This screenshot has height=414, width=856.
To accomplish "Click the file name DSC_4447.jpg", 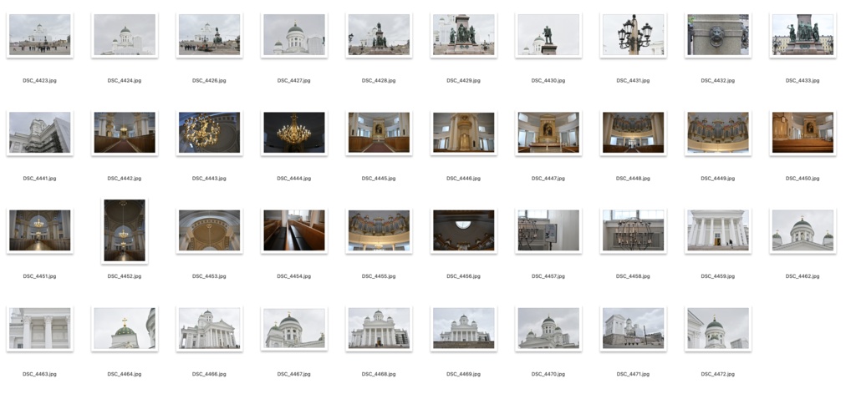I will [x=548, y=178].
